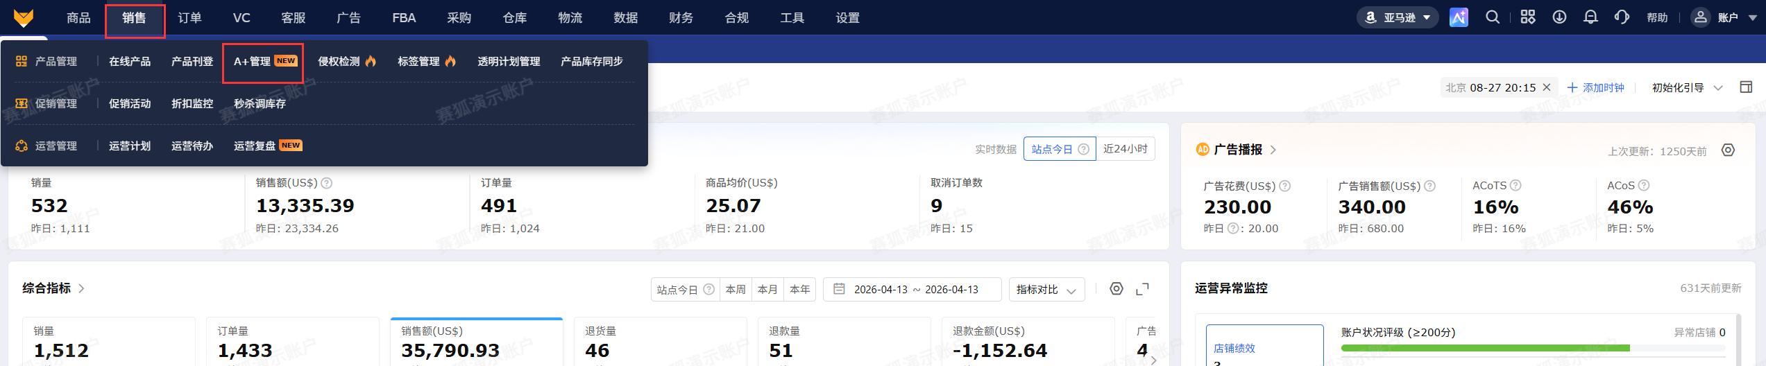Viewport: 1766px width, 366px height.
Task: Open the AI assistant icon
Action: [x=1459, y=17]
